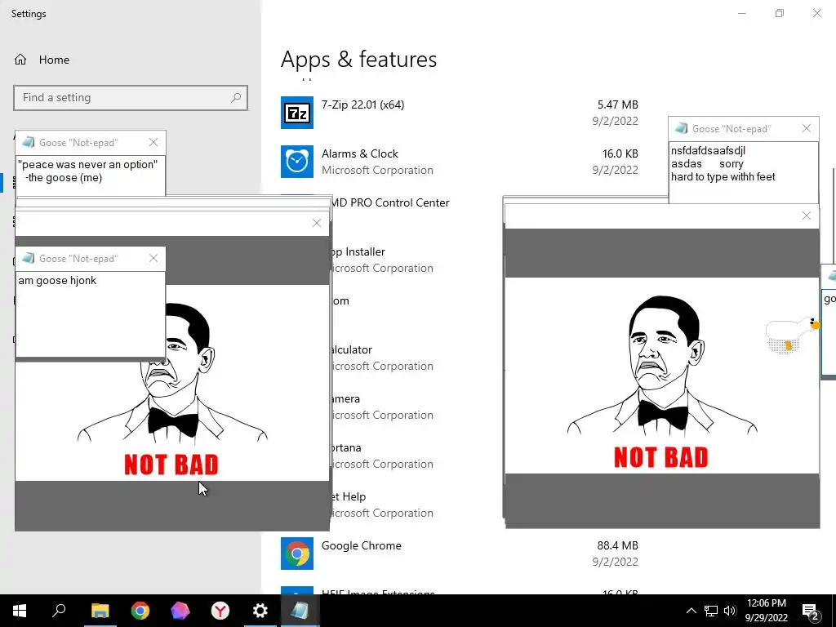836x627 pixels.
Task: Click the Find a setting search box
Action: (x=131, y=98)
